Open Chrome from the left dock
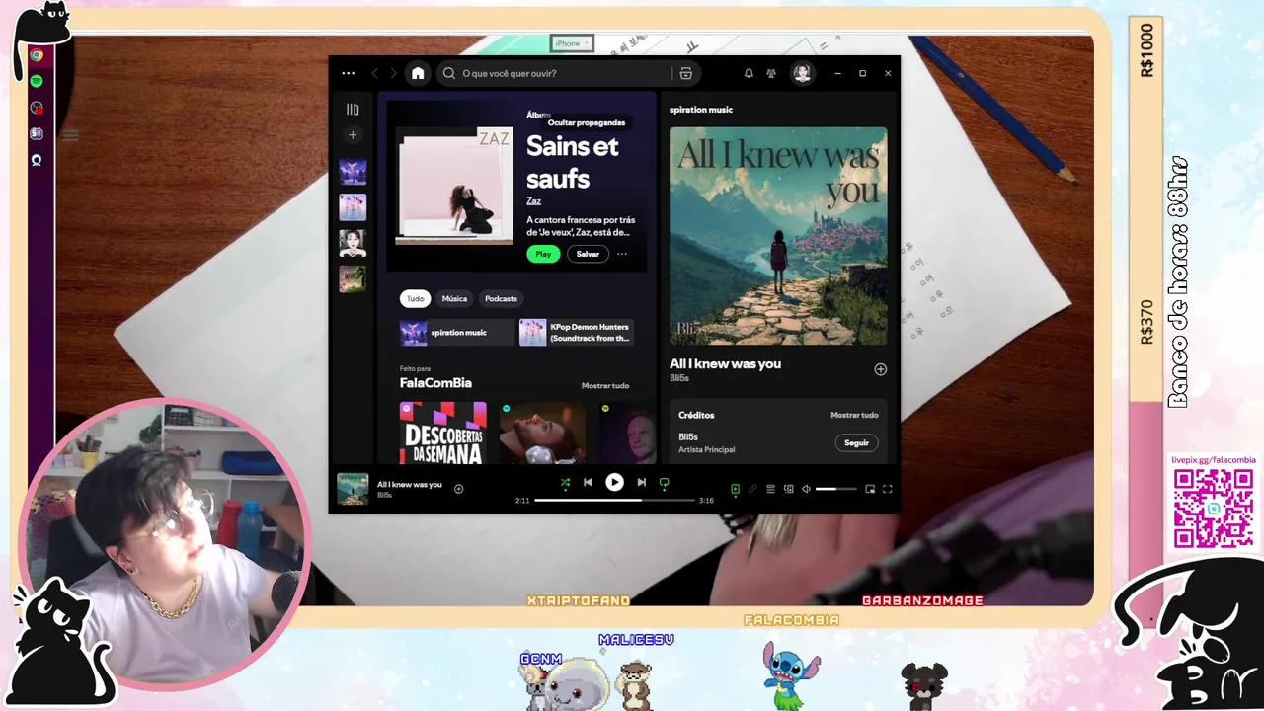 coord(37,56)
